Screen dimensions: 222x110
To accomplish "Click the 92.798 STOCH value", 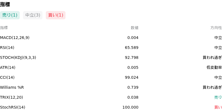I will pos(132,57).
